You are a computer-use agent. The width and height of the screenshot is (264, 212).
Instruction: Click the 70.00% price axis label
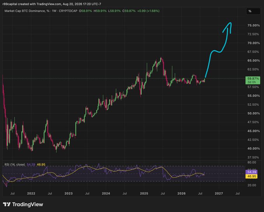pyautogui.click(x=254, y=43)
